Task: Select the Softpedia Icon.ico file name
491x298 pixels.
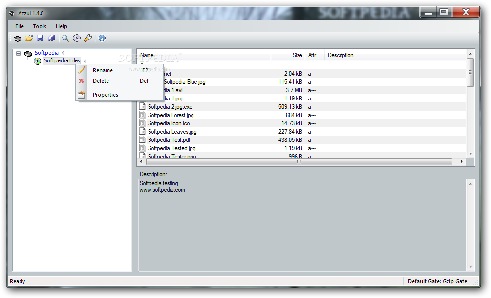Action: click(169, 123)
